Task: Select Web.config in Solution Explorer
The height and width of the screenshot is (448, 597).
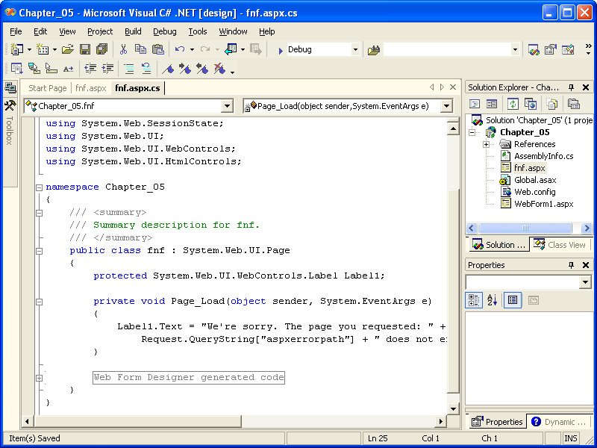Action: tap(534, 192)
